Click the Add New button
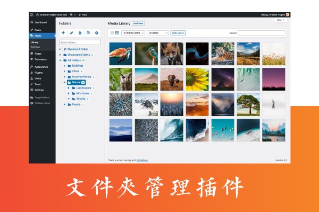Screen dimensions: 319x212 pyautogui.click(x=138, y=23)
